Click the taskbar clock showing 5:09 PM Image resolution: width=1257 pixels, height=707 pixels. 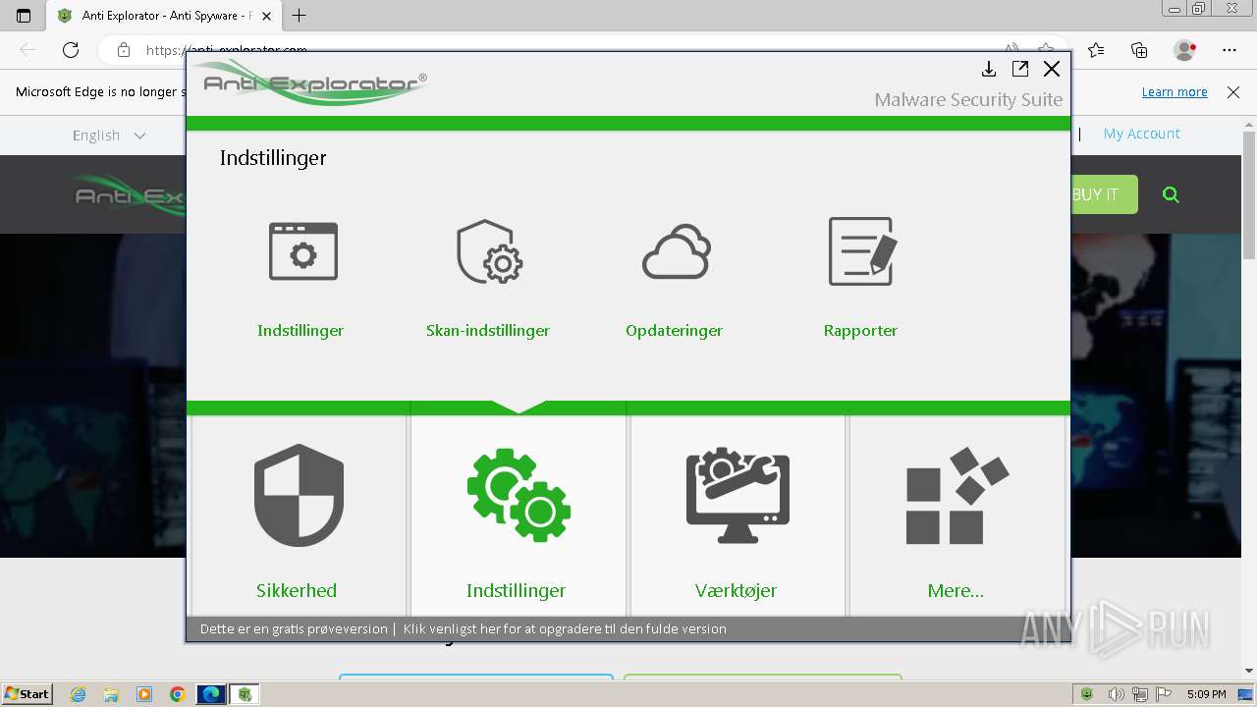[1206, 694]
